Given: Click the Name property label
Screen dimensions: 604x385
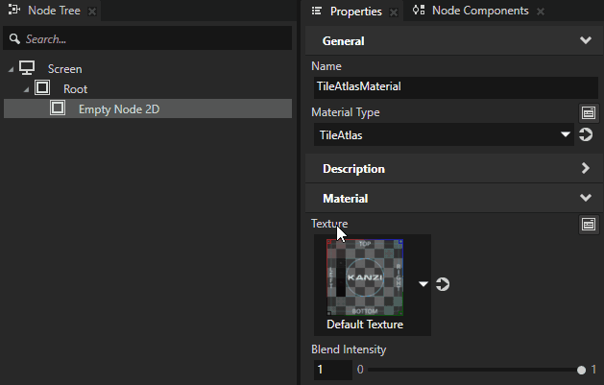Looking at the screenshot, I should (326, 66).
